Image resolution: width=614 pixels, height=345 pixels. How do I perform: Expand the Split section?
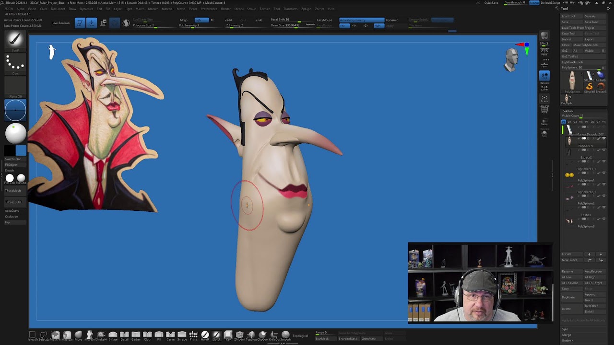[x=565, y=329]
